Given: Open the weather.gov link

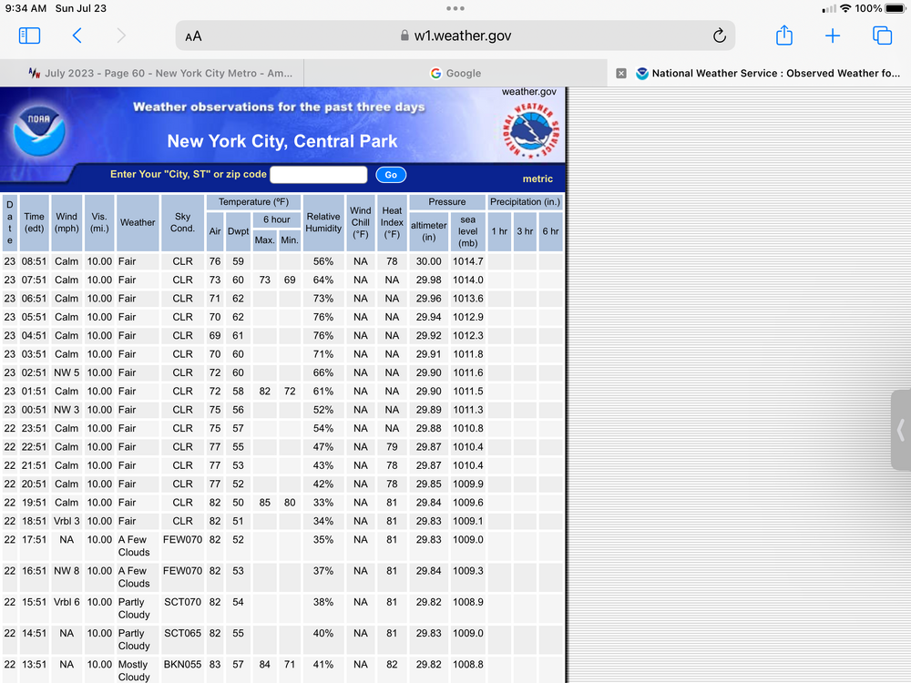Looking at the screenshot, I should pyautogui.click(x=528, y=92).
